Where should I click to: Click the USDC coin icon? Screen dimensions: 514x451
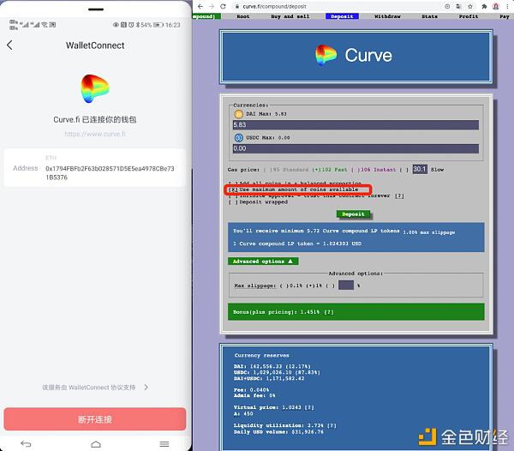tap(238, 138)
